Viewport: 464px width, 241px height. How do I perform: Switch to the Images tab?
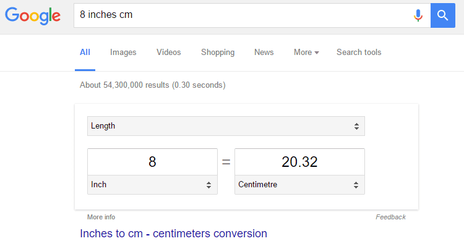pos(123,53)
